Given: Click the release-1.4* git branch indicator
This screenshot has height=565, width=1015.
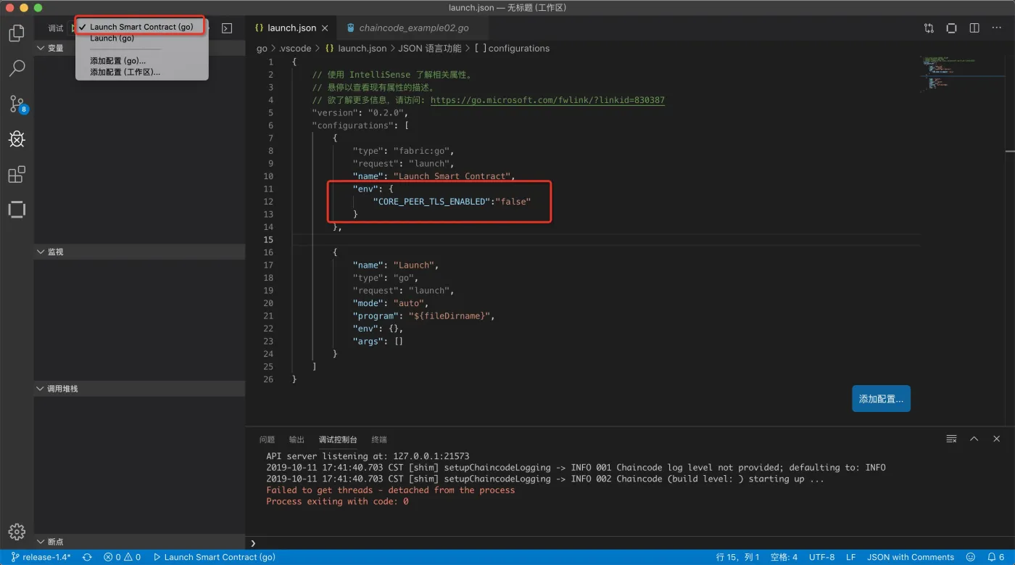Looking at the screenshot, I should 41,557.
